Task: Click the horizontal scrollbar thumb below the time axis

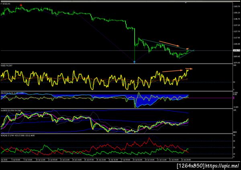Action: click(x=116, y=162)
